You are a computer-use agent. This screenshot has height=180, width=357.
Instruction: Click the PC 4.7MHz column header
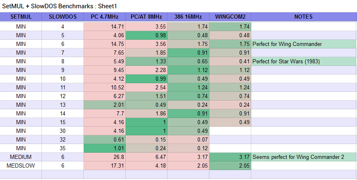(x=104, y=17)
